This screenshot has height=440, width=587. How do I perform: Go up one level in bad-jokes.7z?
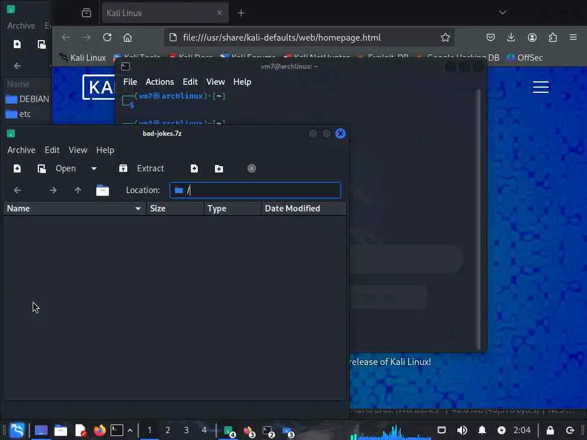click(77, 190)
